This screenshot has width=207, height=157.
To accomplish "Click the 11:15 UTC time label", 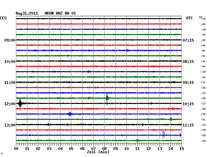I will 188,125.
